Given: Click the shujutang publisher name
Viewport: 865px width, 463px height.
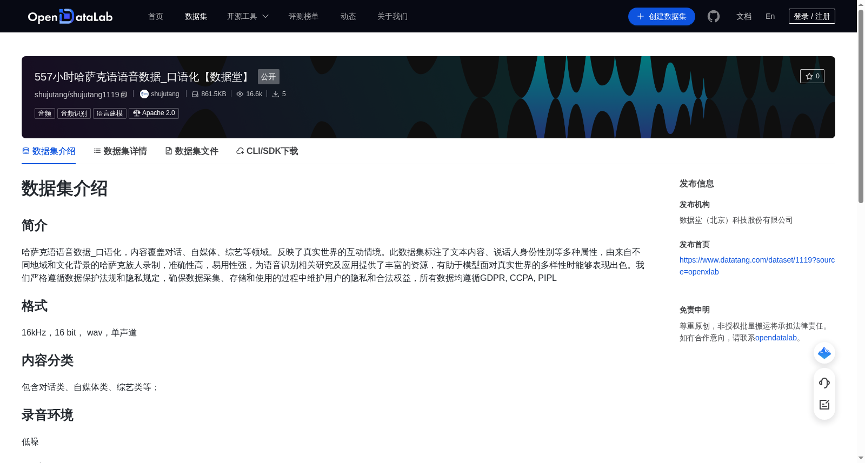Looking at the screenshot, I should coord(165,94).
